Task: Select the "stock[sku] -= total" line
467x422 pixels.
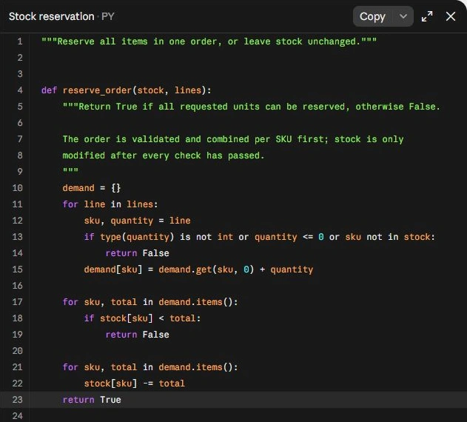Action: click(x=134, y=384)
